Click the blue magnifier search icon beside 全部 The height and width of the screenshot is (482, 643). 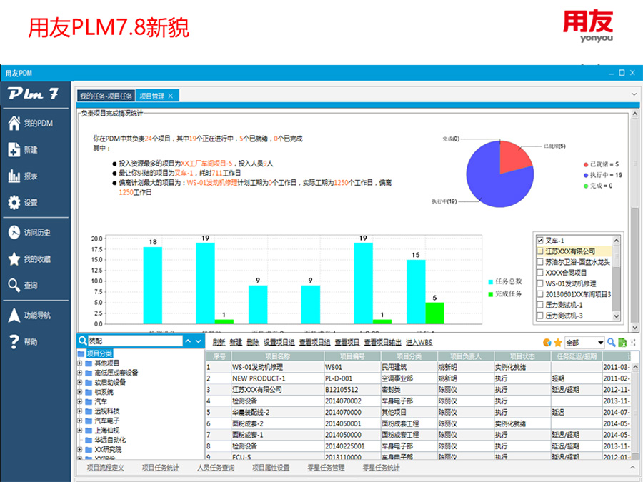coord(612,342)
